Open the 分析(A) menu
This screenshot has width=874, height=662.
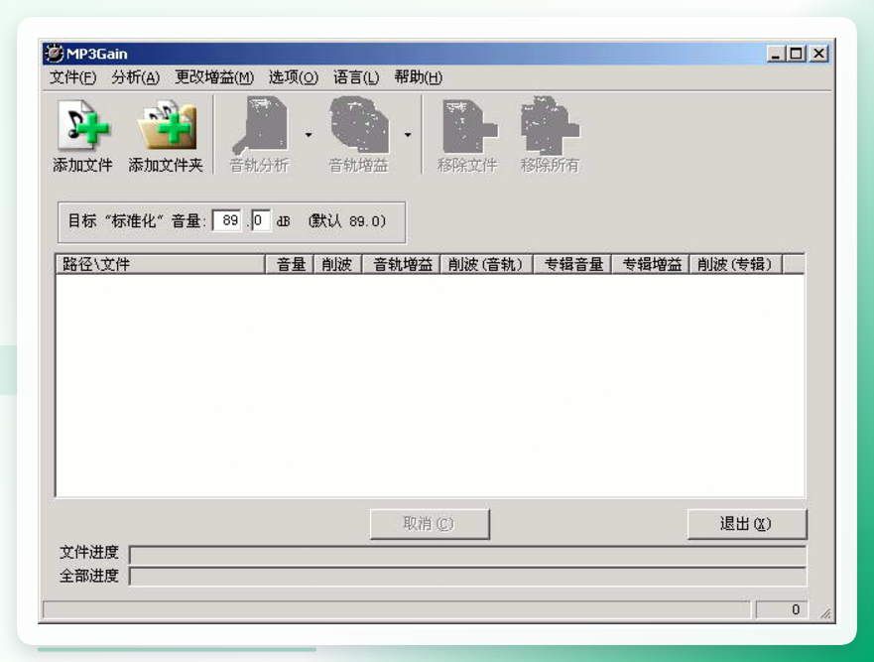(135, 77)
